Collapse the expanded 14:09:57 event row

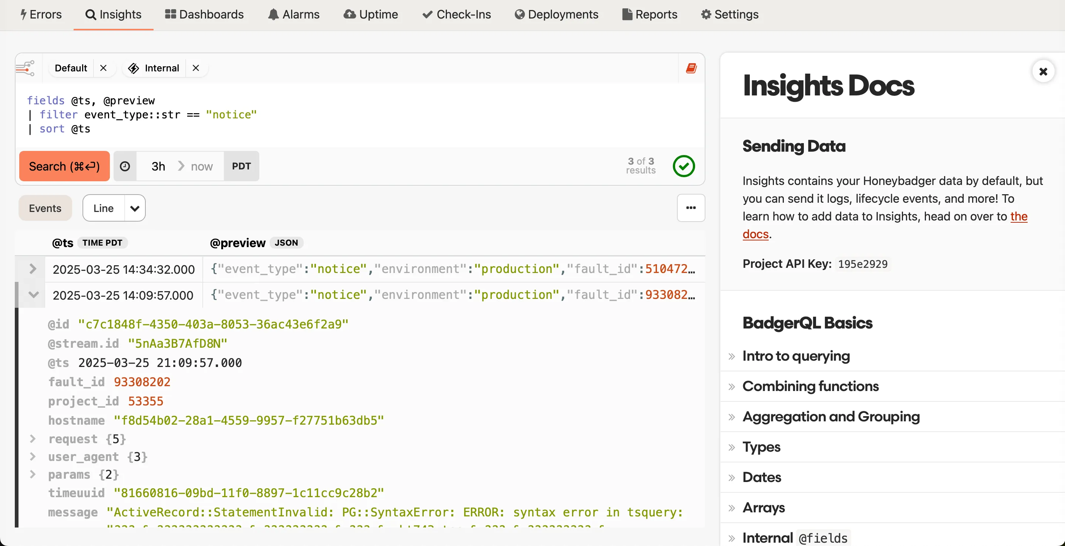[33, 295]
